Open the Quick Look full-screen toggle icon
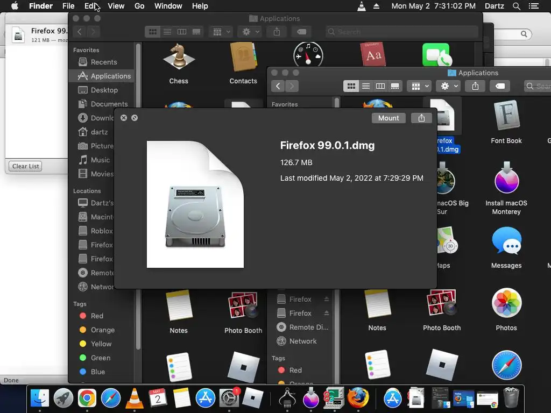The height and width of the screenshot is (413, 551). point(135,118)
